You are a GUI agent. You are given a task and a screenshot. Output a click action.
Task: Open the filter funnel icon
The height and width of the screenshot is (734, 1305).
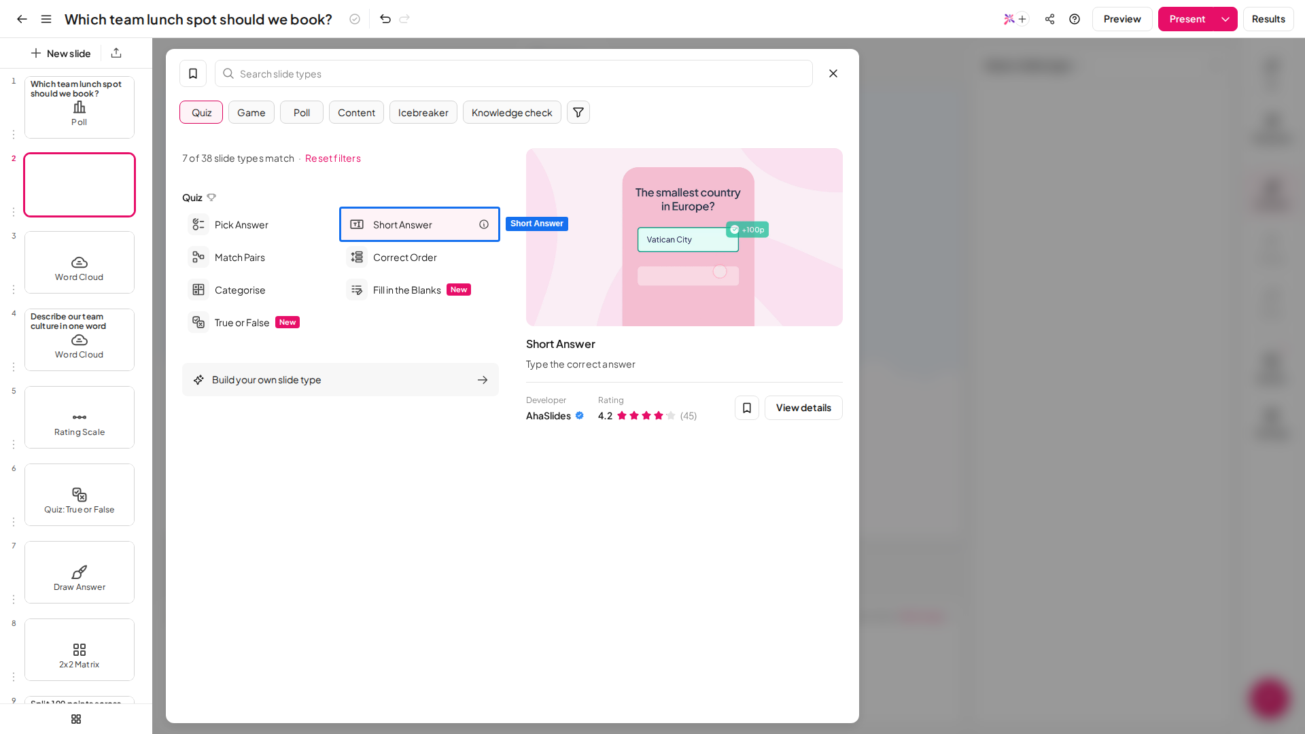coord(578,112)
